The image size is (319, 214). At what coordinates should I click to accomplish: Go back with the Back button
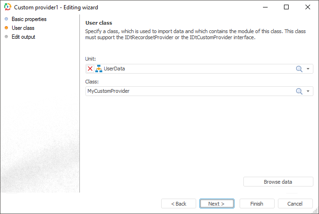178,204
